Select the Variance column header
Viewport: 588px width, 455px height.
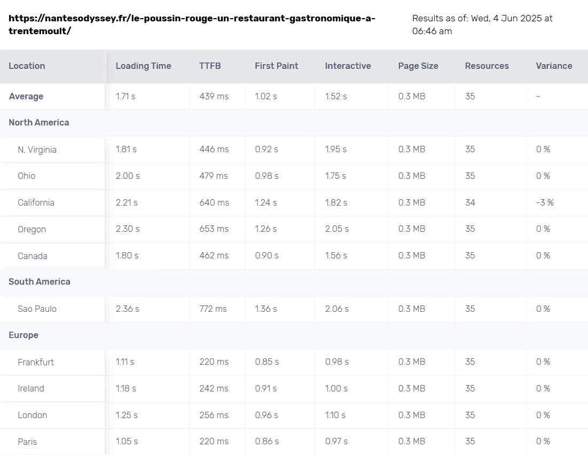pyautogui.click(x=554, y=66)
